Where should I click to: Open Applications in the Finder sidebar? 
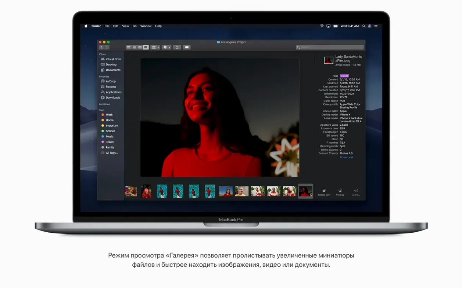pos(111,92)
